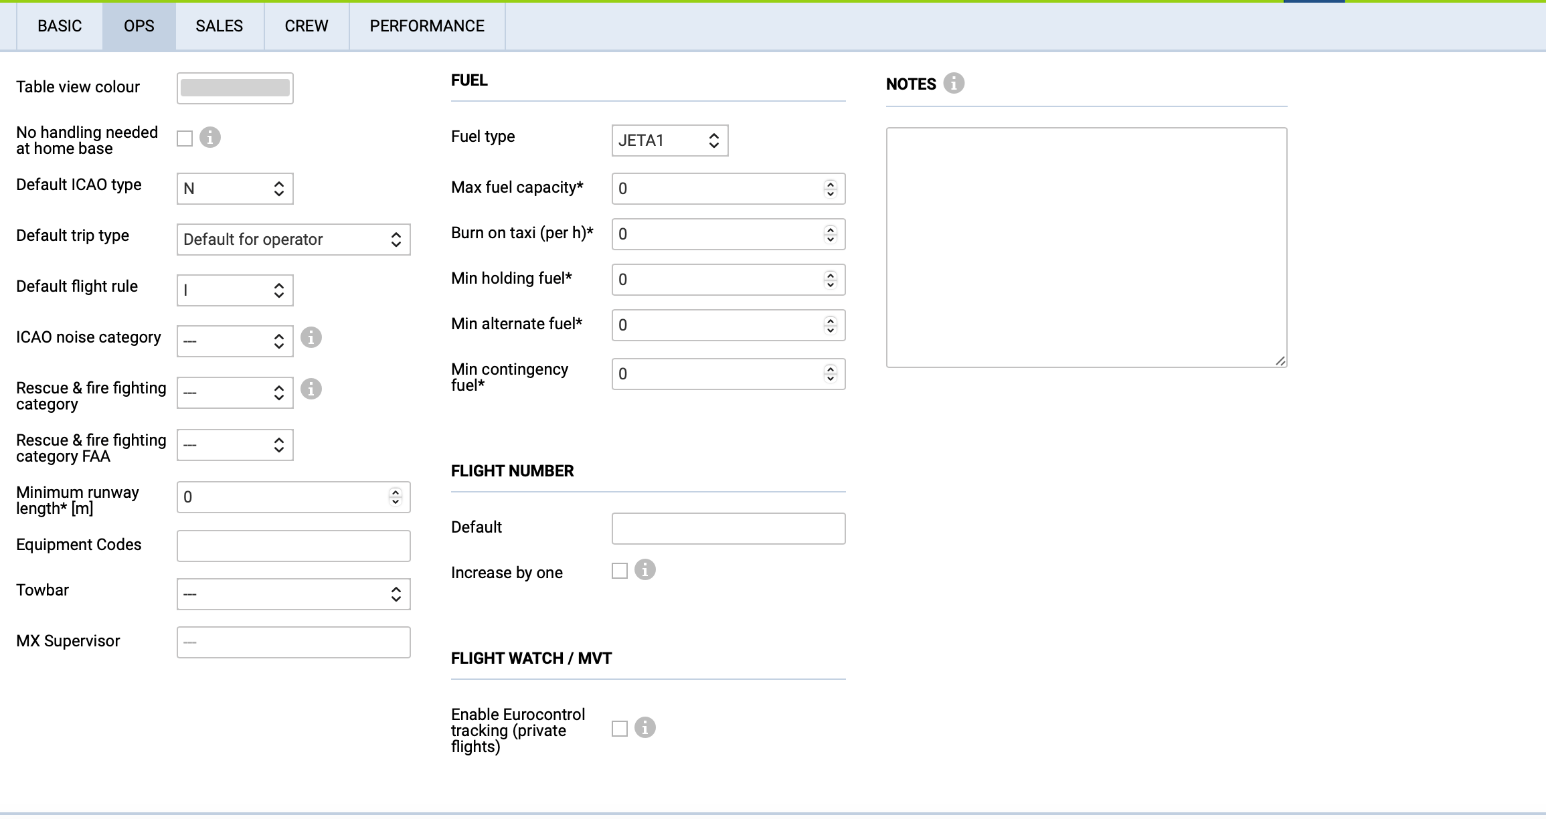The width and height of the screenshot is (1546, 819).
Task: Open the Fuel type dropdown
Action: (x=669, y=141)
